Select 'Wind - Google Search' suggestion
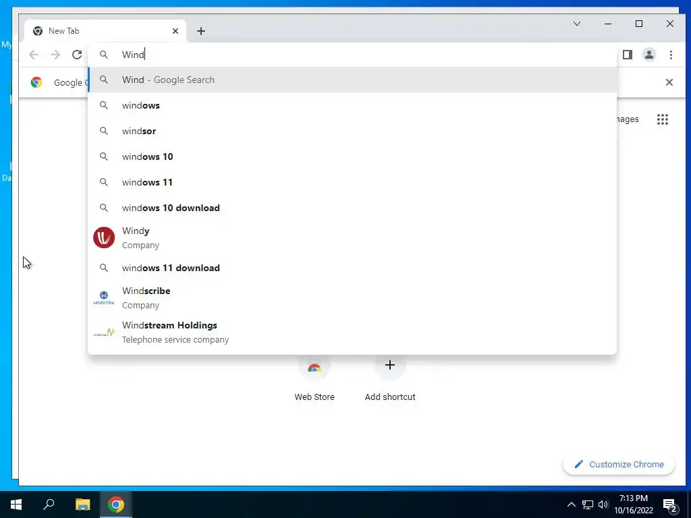 (x=352, y=80)
